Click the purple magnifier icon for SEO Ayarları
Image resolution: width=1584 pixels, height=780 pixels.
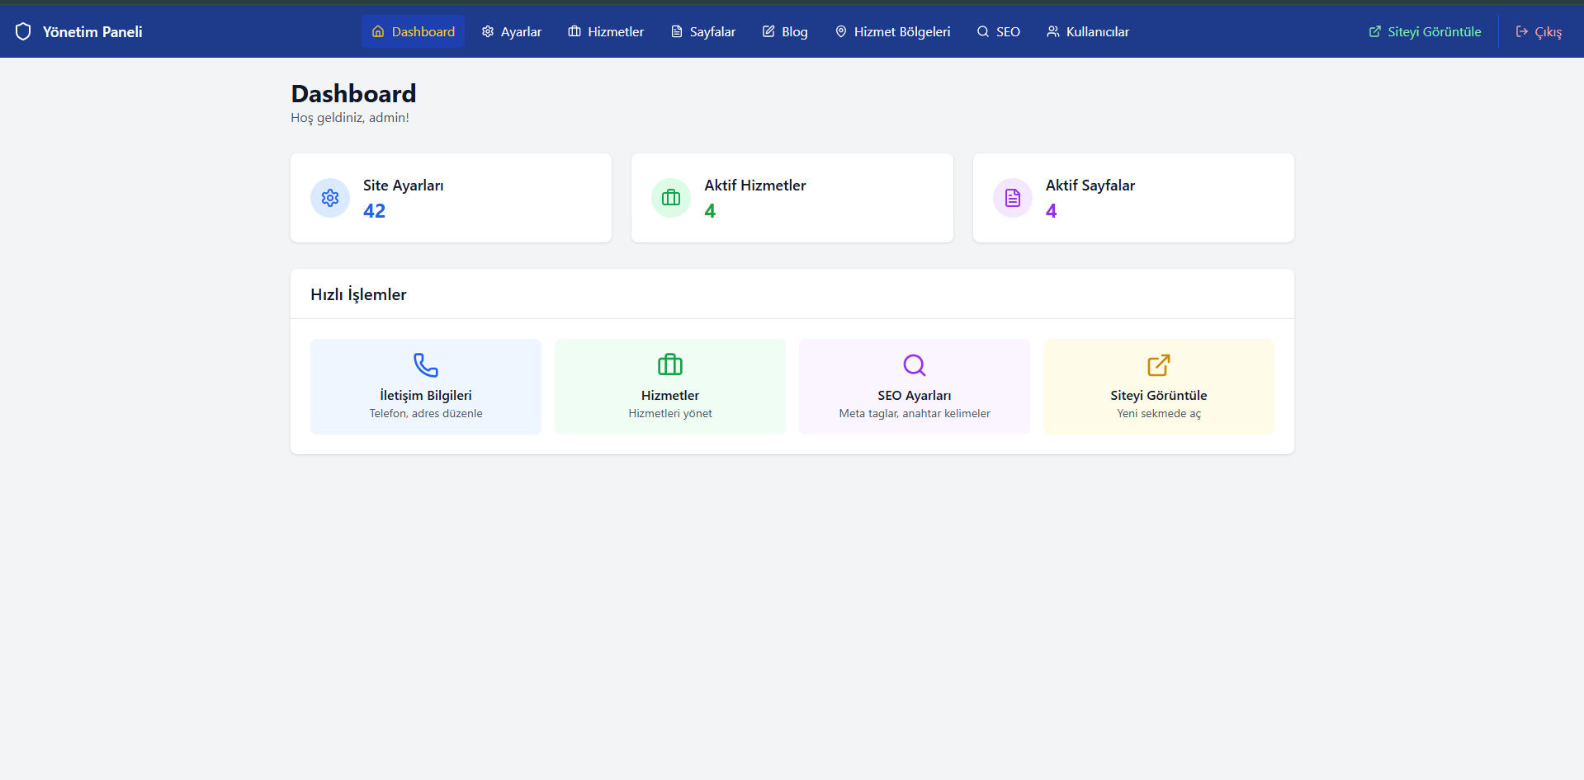pos(914,364)
